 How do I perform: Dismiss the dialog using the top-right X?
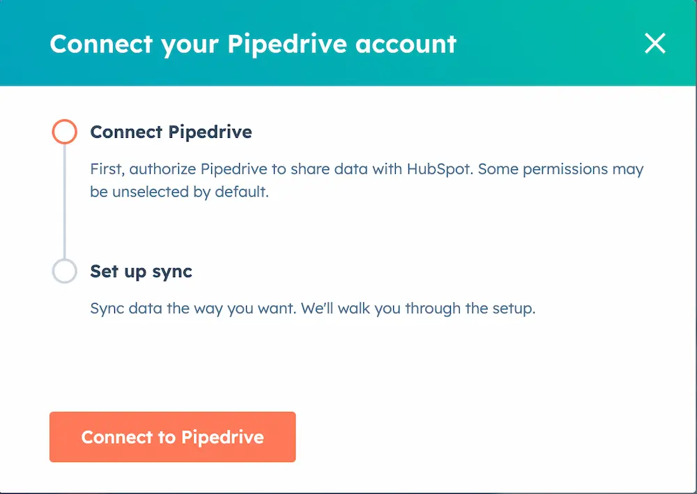pos(655,43)
